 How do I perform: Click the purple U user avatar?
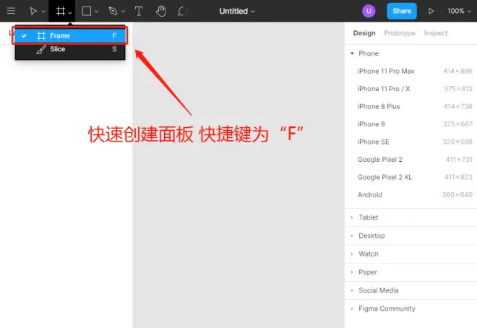tap(369, 11)
